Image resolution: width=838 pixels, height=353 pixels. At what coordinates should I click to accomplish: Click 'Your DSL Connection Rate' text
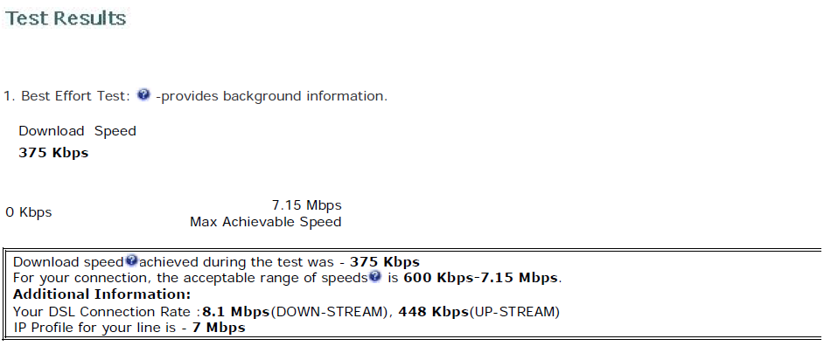(103, 312)
